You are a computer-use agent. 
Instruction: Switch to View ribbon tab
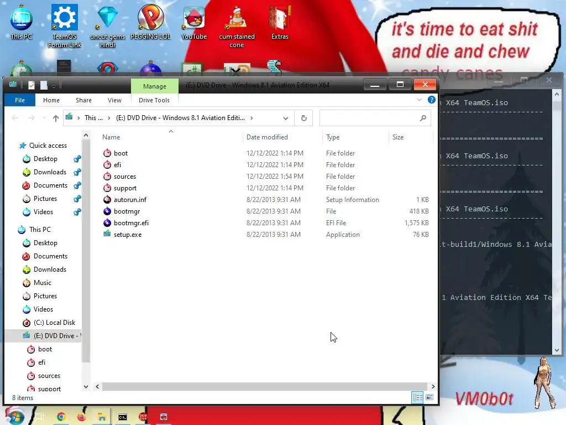click(x=114, y=100)
